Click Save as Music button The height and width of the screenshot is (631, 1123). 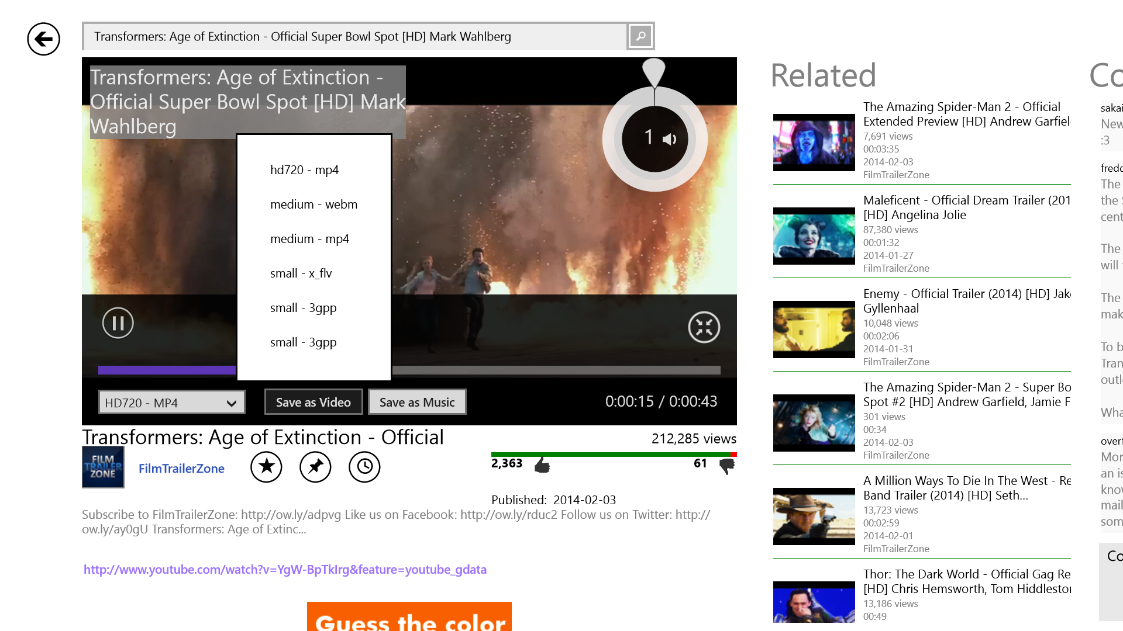[417, 402]
